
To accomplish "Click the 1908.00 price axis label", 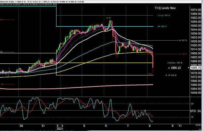I will [196, 53].
